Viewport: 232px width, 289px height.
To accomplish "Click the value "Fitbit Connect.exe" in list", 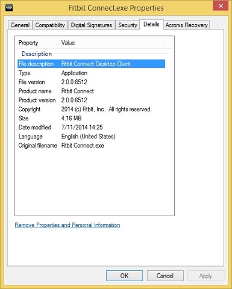I will point(83,146).
